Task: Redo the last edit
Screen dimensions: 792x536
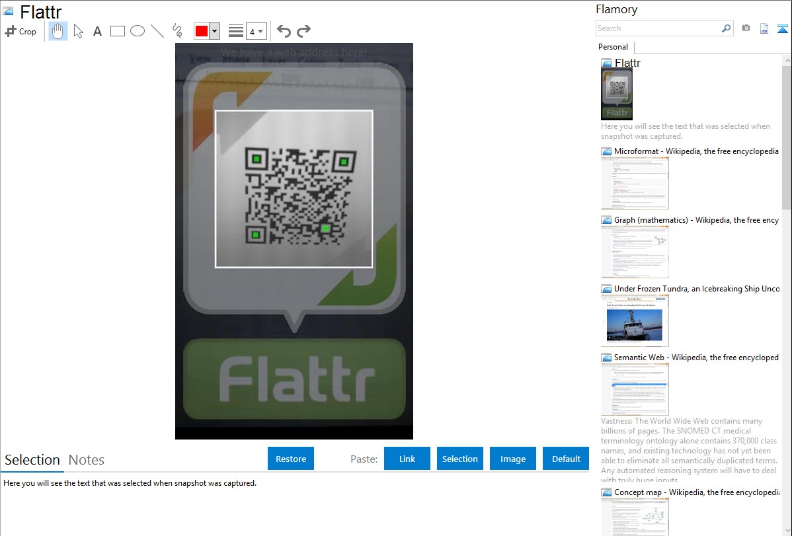Action: (303, 31)
